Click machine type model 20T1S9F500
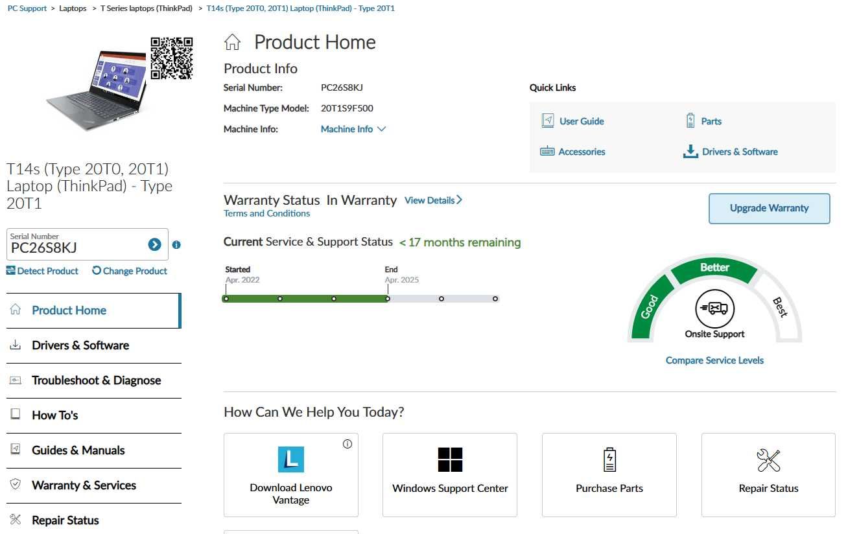The height and width of the screenshot is (534, 859). pyautogui.click(x=347, y=108)
